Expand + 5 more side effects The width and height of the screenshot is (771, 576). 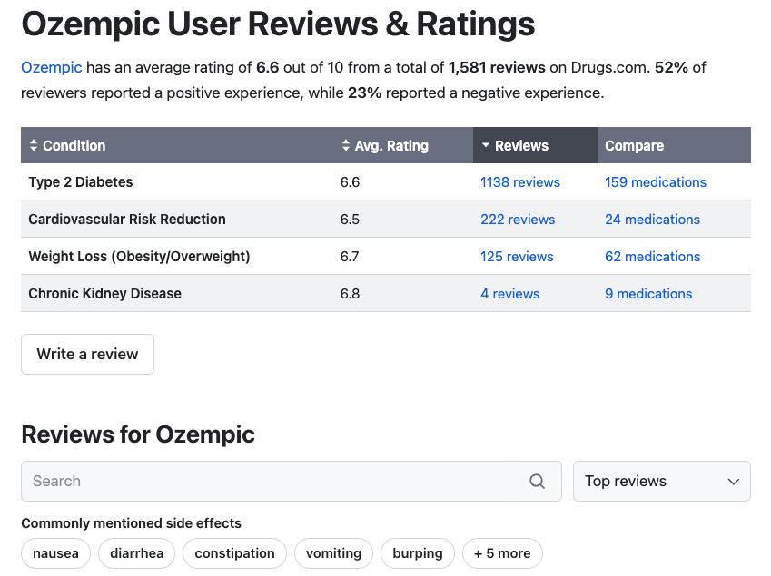click(x=502, y=553)
